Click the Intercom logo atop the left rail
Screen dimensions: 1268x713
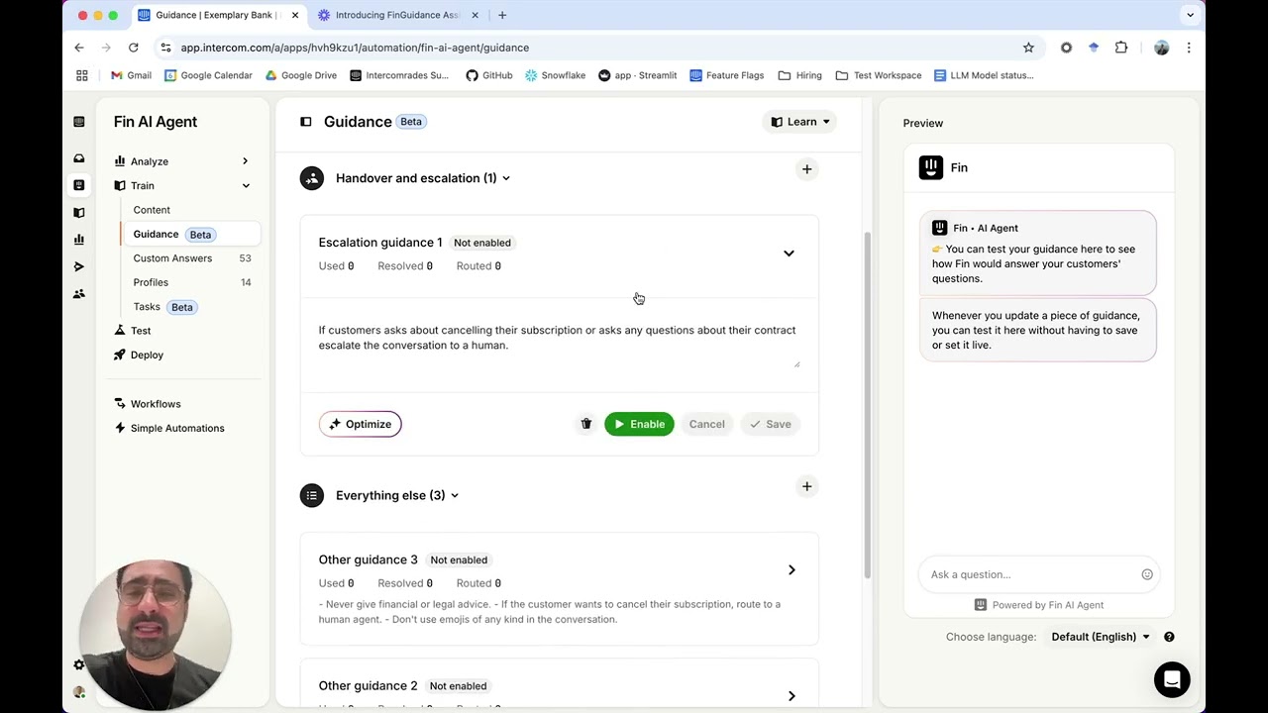point(79,122)
